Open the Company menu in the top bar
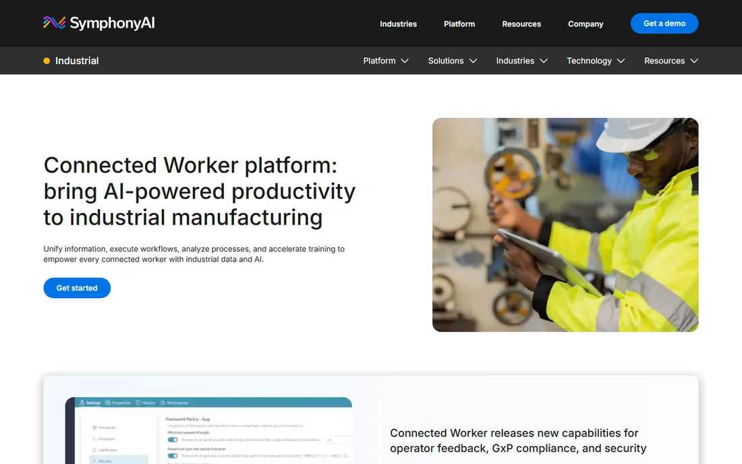Image resolution: width=742 pixels, height=464 pixels. pyautogui.click(x=586, y=24)
